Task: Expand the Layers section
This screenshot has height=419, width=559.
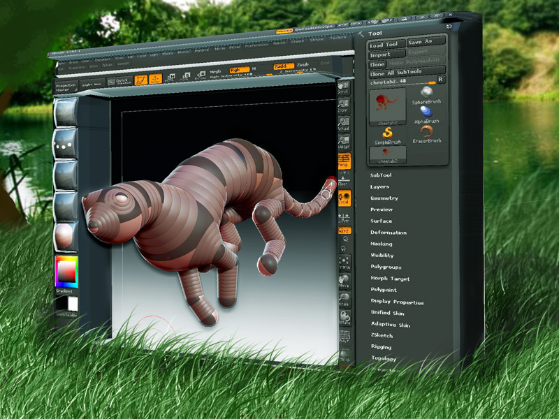Action: (379, 186)
